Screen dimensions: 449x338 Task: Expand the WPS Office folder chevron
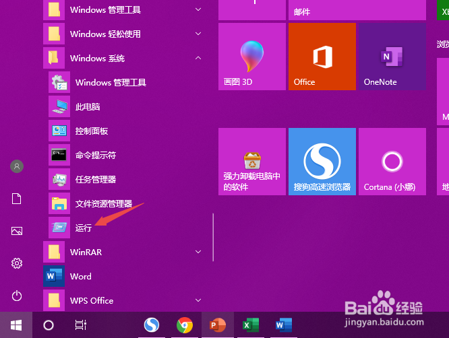click(x=198, y=300)
